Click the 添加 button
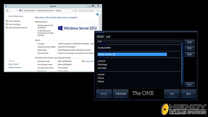Screen dimensions: 208x117 tap(190, 42)
